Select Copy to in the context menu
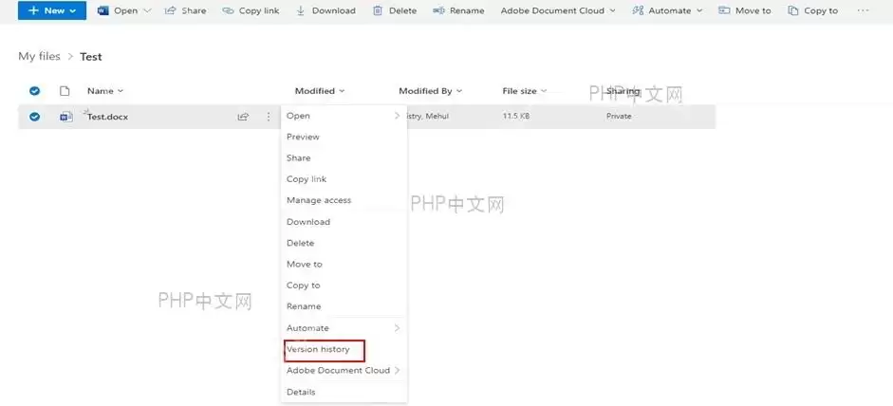Viewport: 893px width, 406px height. coord(344,285)
